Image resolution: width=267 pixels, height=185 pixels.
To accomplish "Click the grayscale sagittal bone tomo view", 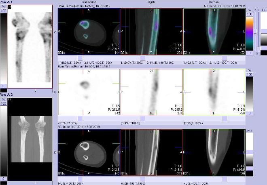I will [152, 92].
